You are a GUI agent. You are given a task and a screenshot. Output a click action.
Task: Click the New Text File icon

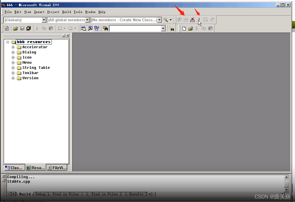(7, 29)
